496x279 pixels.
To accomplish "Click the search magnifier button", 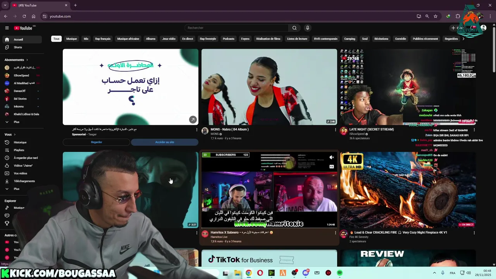I will coord(294,28).
